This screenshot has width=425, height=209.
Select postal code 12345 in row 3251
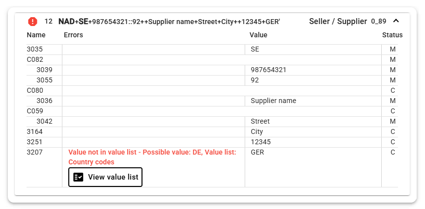tap(261, 142)
